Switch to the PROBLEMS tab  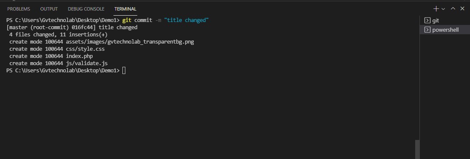click(x=19, y=9)
